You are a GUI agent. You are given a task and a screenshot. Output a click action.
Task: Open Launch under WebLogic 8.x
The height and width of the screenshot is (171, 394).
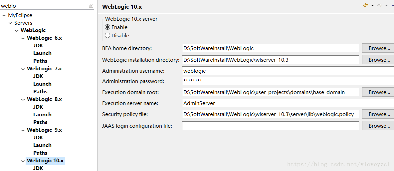[43, 115]
